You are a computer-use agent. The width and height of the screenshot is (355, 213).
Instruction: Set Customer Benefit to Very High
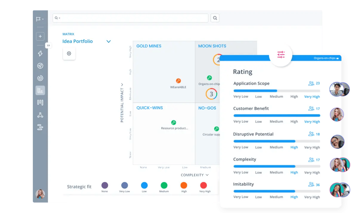coord(312,121)
